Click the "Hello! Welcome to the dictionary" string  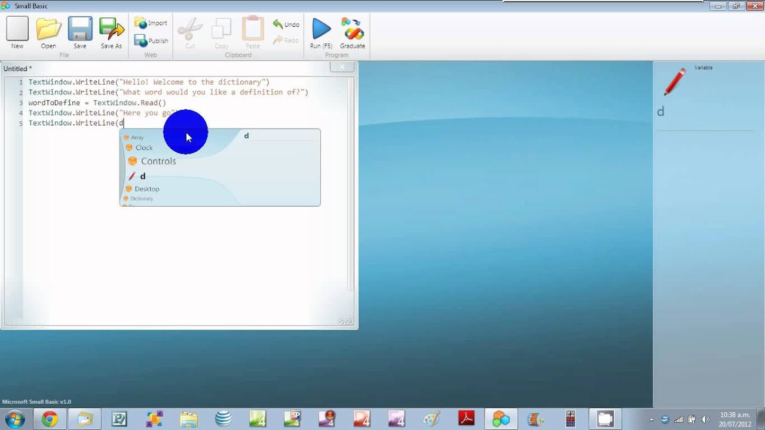point(194,82)
